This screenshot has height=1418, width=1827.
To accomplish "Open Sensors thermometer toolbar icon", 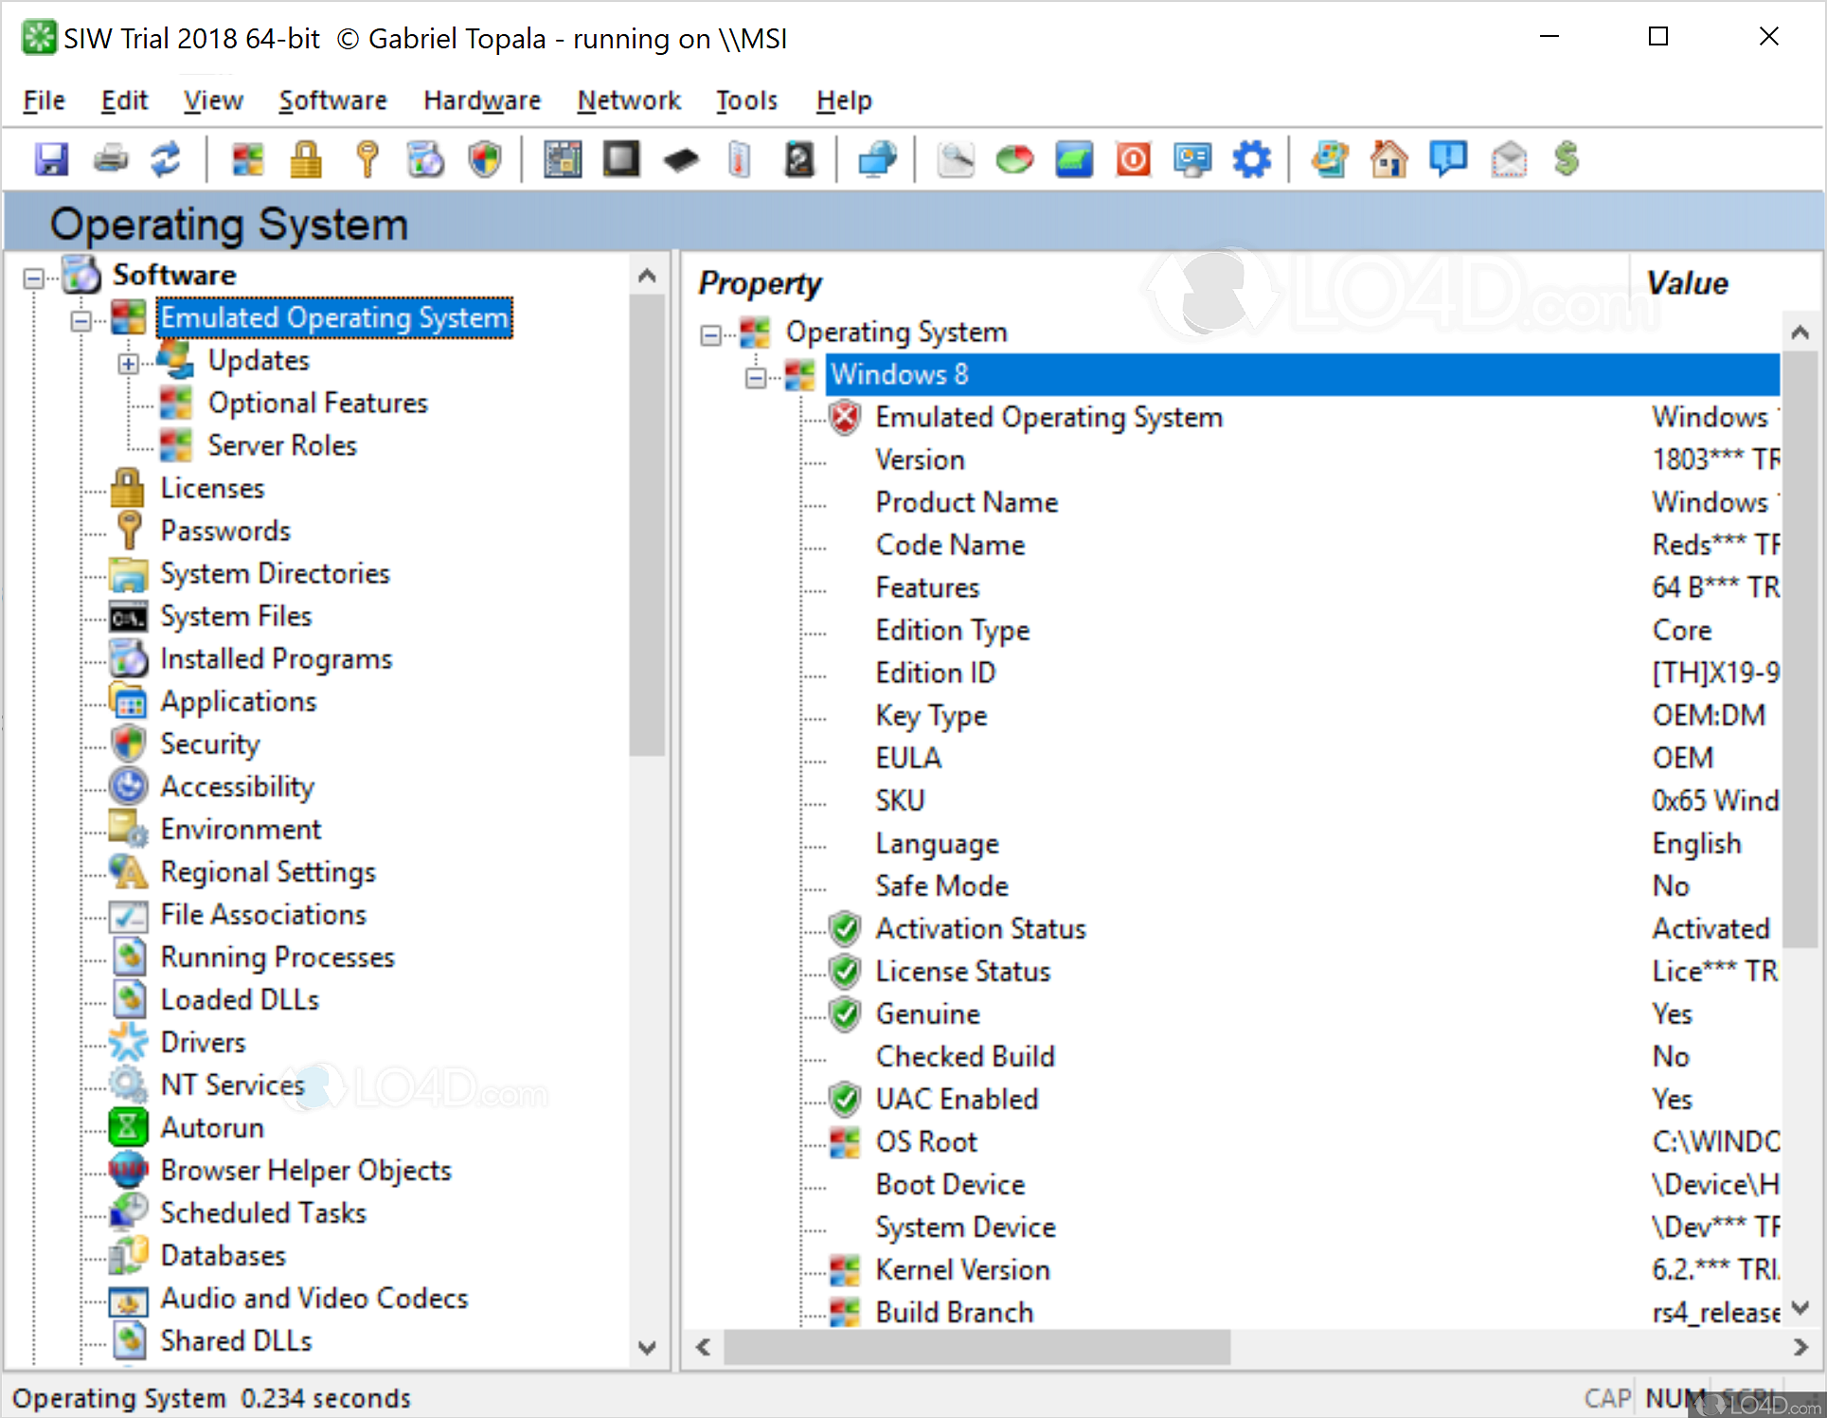I will 740,159.
